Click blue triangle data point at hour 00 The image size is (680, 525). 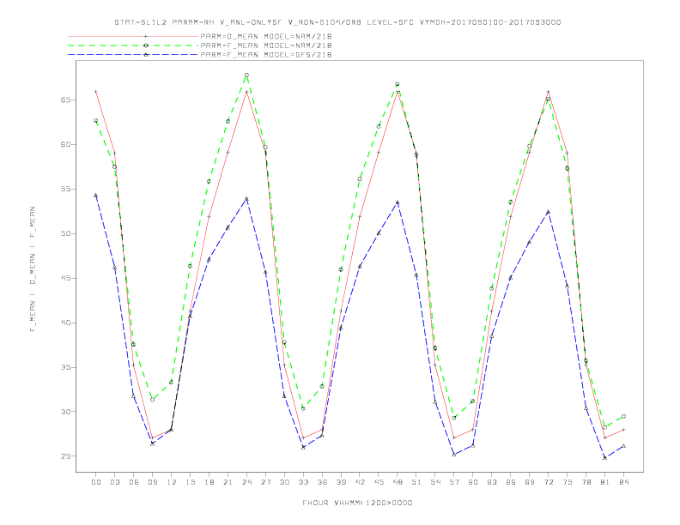[x=96, y=196]
